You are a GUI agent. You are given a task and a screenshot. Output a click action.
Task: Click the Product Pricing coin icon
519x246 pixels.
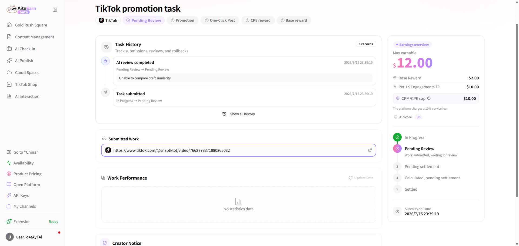(9, 174)
